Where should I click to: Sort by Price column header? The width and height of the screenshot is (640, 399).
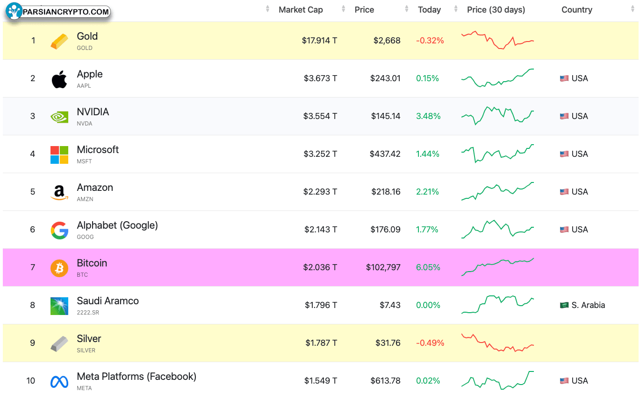[364, 10]
